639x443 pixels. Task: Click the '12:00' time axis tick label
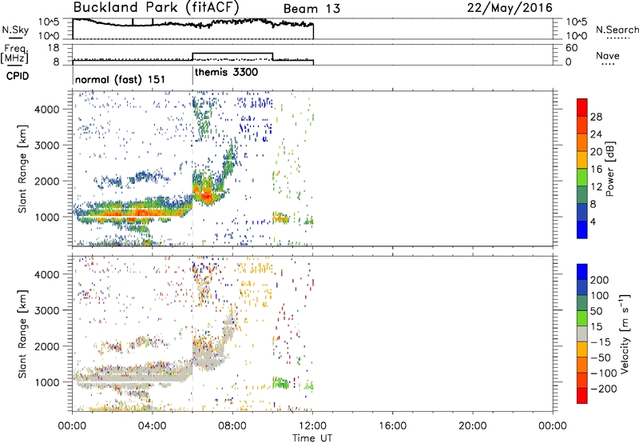click(x=312, y=426)
